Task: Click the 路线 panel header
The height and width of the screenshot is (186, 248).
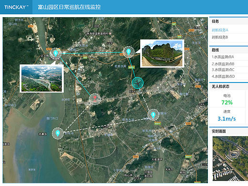Action: tap(228, 50)
